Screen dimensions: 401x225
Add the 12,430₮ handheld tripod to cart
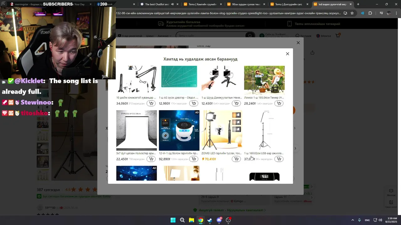point(237,103)
